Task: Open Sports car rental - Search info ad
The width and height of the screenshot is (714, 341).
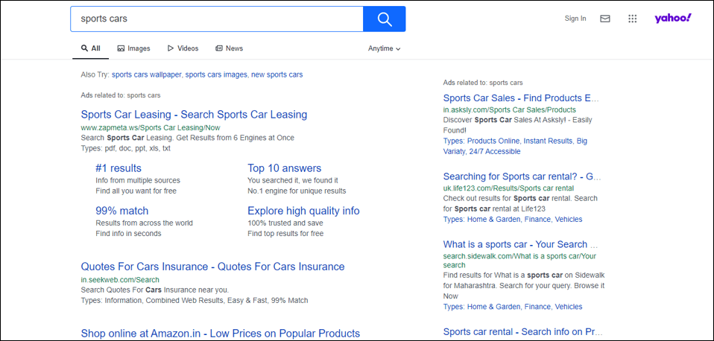Action: pos(524,332)
